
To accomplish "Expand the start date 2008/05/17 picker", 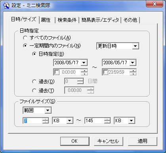I will (84, 63).
